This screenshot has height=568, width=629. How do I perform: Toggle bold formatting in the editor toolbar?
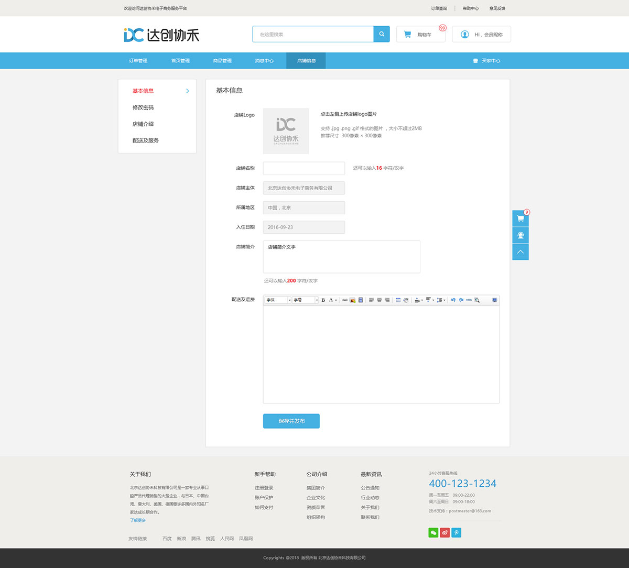click(323, 300)
